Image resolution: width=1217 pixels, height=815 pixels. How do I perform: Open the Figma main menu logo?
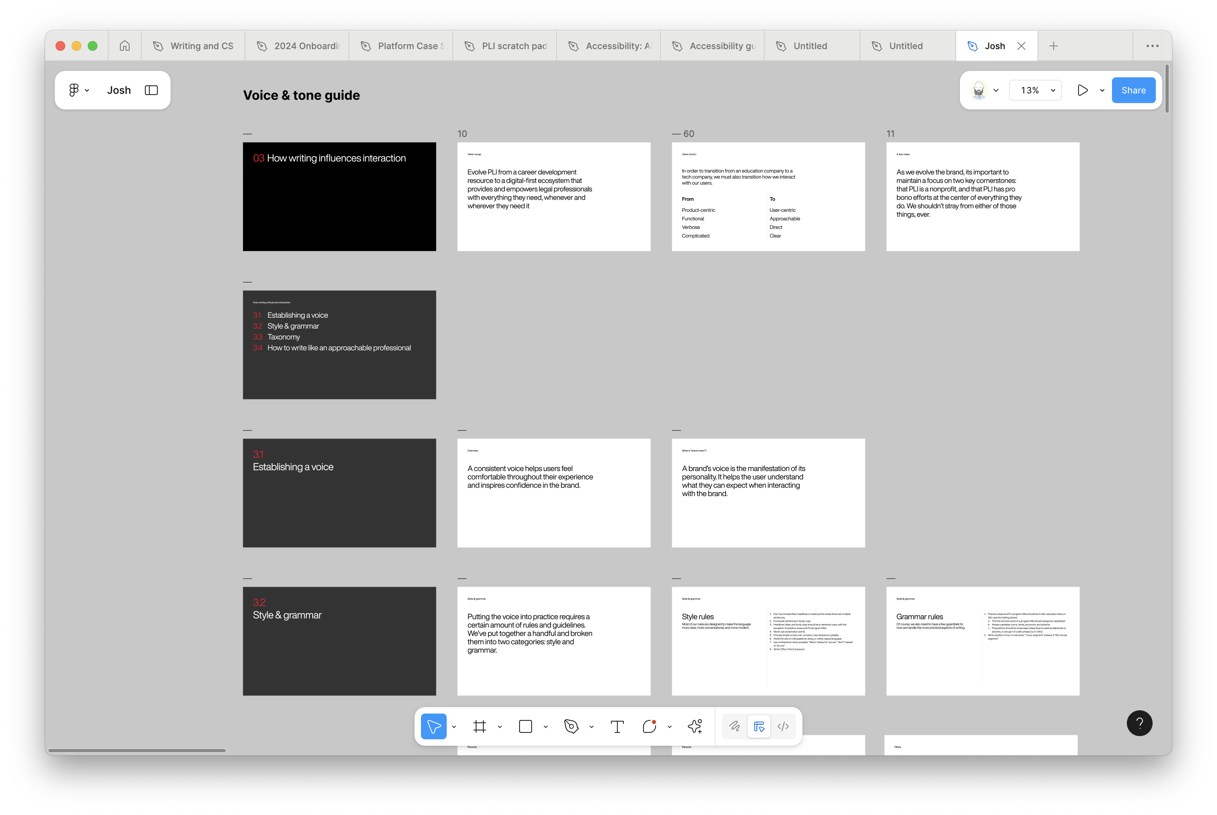point(74,90)
